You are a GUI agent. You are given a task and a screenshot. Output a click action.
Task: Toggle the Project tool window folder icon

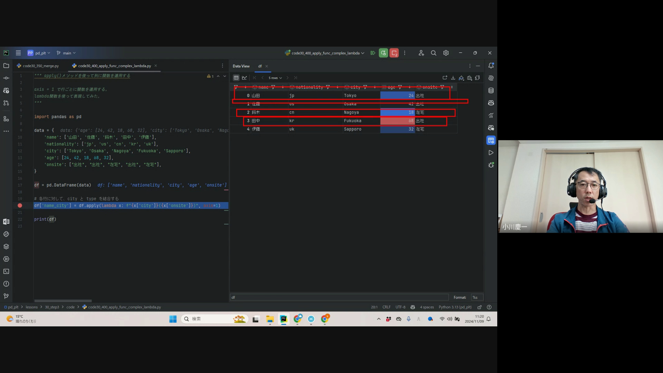(x=6, y=66)
